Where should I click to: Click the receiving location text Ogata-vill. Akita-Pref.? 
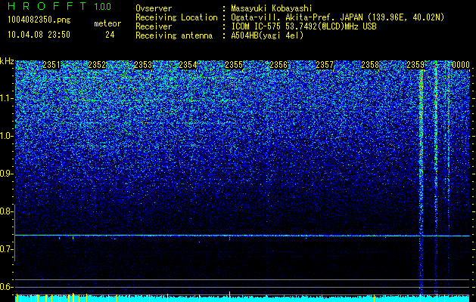[283, 17]
